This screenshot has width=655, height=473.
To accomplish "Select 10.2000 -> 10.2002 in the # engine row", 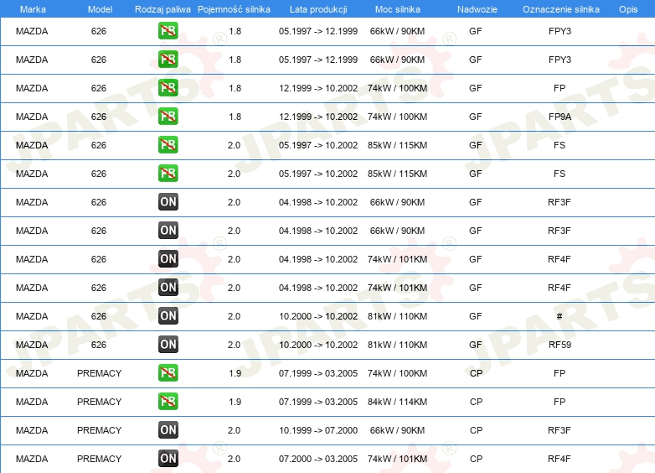I will pyautogui.click(x=318, y=316).
